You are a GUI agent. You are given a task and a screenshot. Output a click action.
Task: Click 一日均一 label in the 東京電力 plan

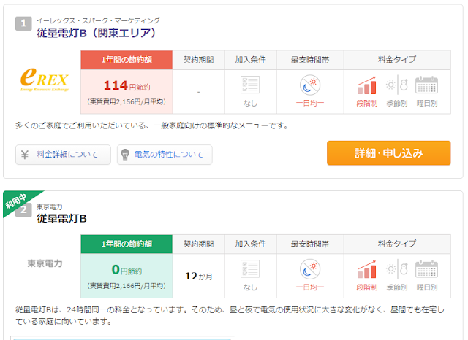(310, 287)
